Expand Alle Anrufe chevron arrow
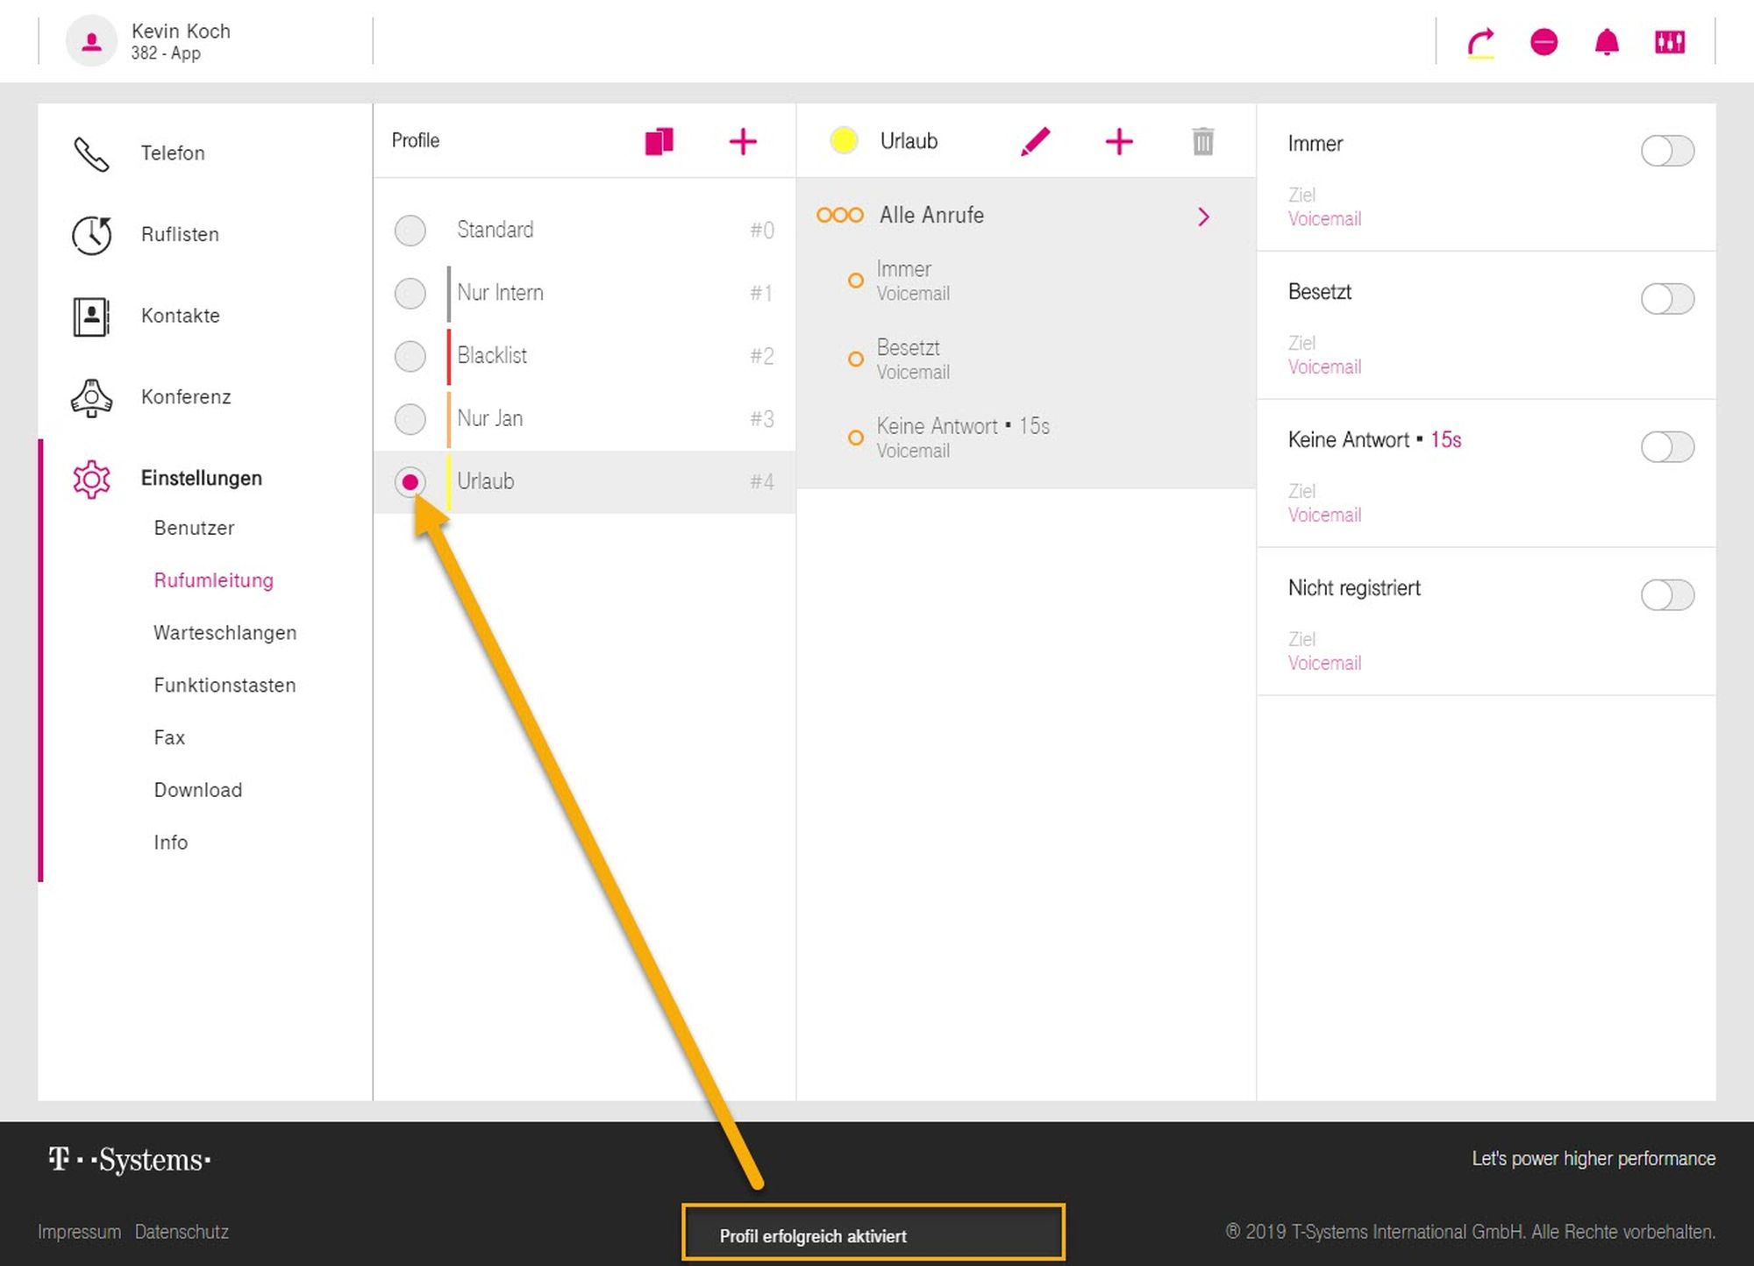 (x=1203, y=217)
